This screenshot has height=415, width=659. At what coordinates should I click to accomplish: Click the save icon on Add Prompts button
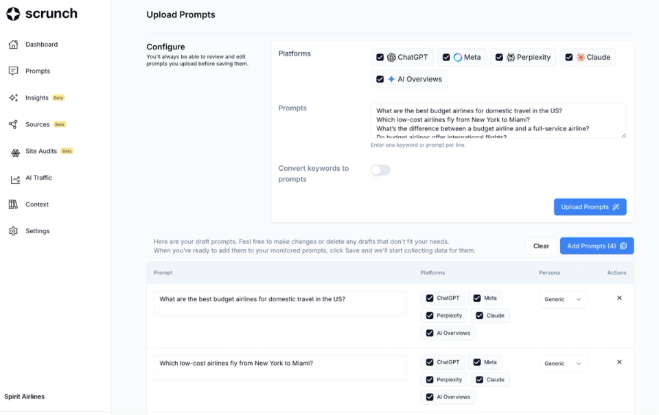(x=623, y=246)
